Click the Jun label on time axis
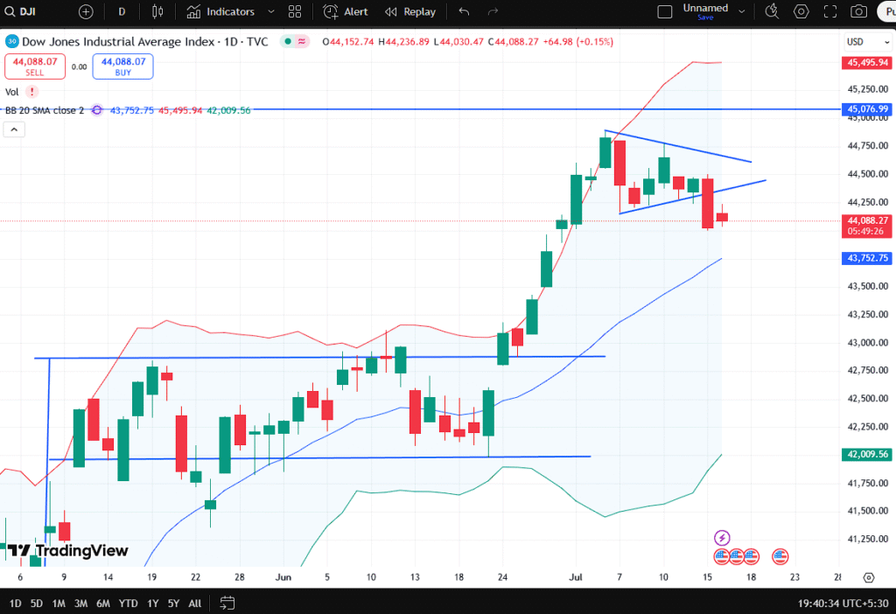 283,577
